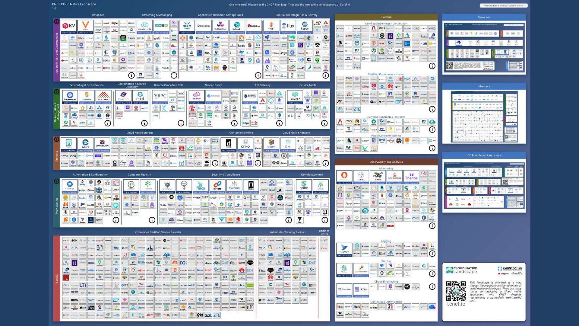
Task: Click the 'CNCF Cloud Native Landscape' title
Action: 74,4
